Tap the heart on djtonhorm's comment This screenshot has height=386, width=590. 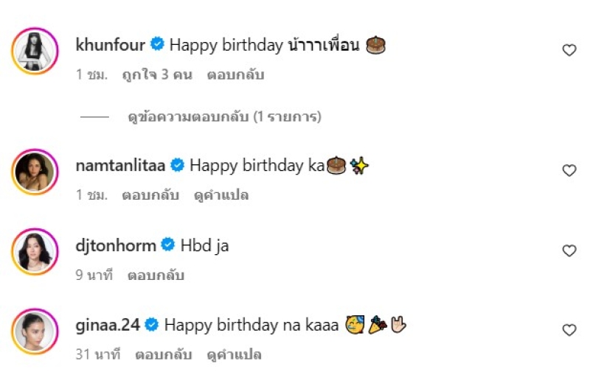point(569,250)
